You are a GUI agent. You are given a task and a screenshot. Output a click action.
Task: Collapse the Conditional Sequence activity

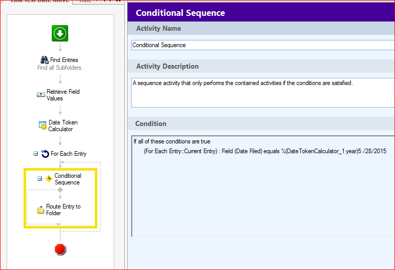tap(39, 179)
